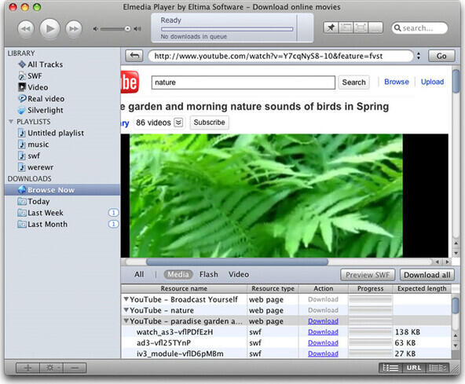Click the volume slider knob
Viewport: 465px width, 384px height.
click(x=127, y=29)
